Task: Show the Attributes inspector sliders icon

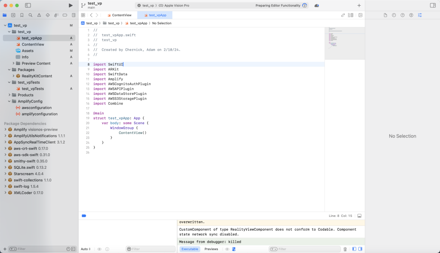Action: tap(420, 15)
